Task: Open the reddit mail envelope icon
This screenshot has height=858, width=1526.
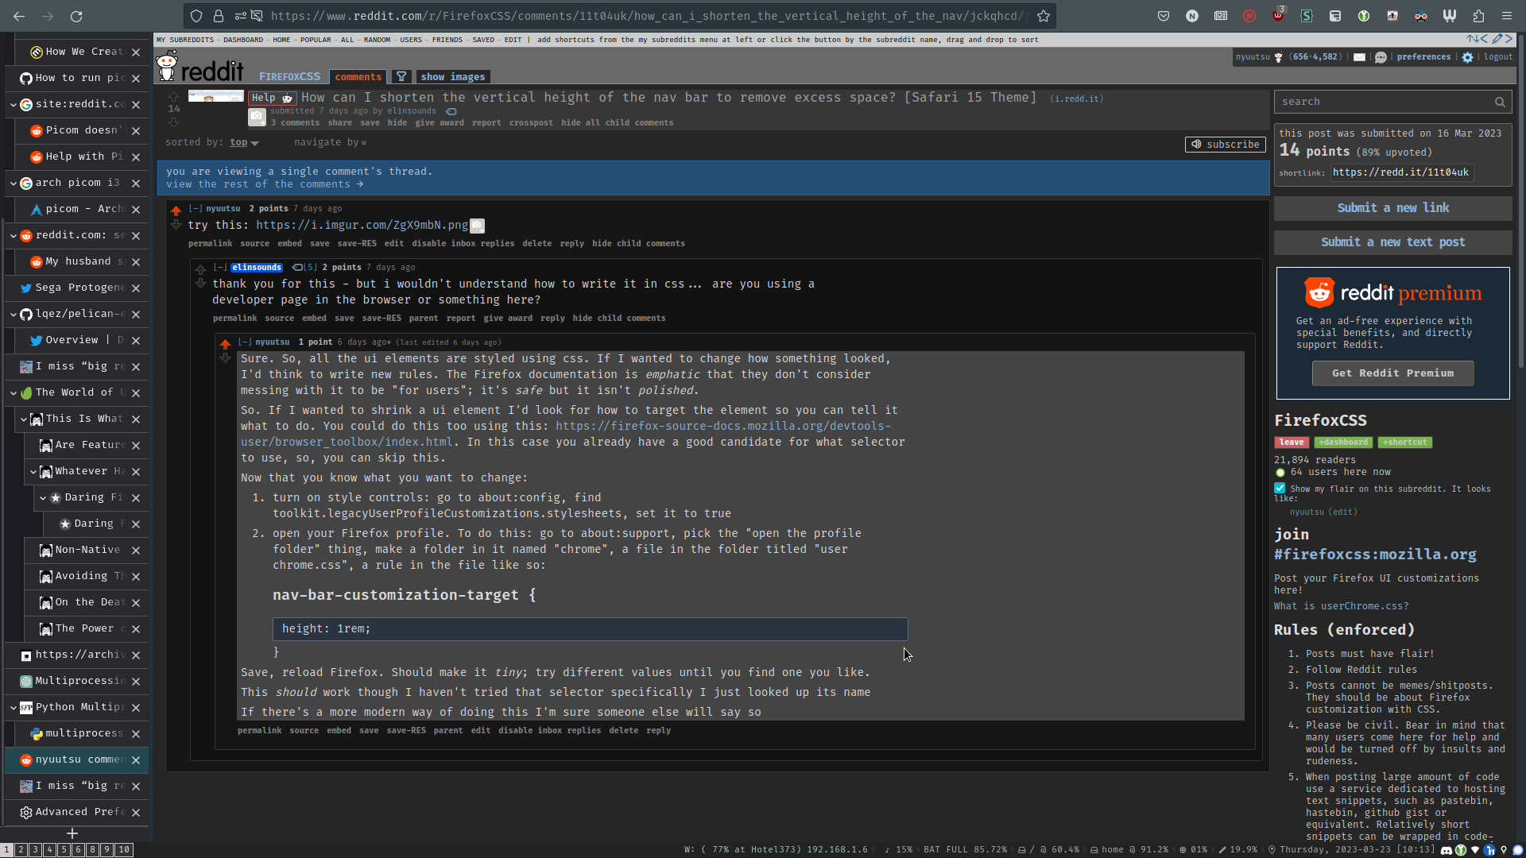Action: pyautogui.click(x=1359, y=57)
